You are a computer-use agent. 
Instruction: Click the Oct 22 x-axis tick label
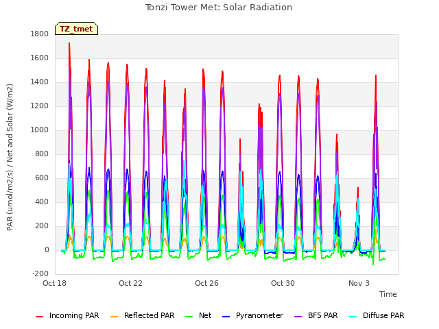(131, 283)
